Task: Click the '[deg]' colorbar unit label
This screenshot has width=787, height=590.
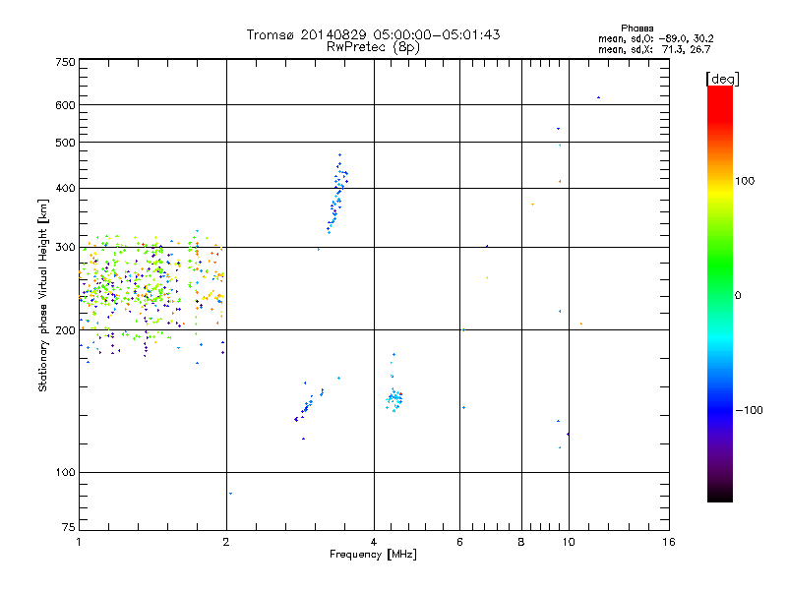Action: (x=722, y=79)
